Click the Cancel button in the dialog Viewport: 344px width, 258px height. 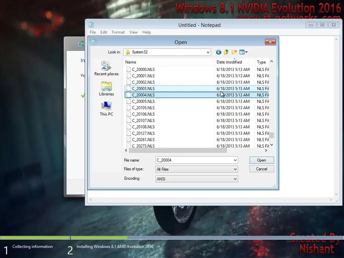coord(261,169)
